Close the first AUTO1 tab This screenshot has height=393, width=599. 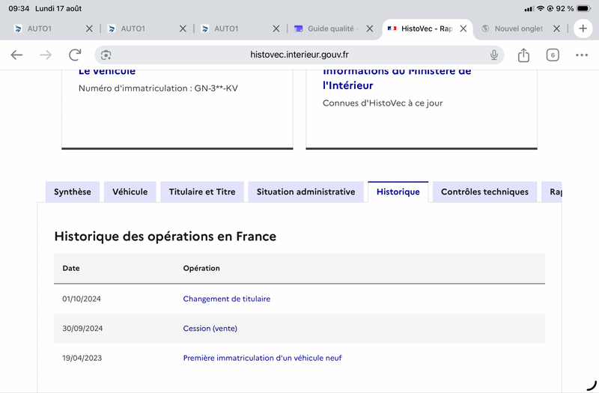[x=89, y=28]
